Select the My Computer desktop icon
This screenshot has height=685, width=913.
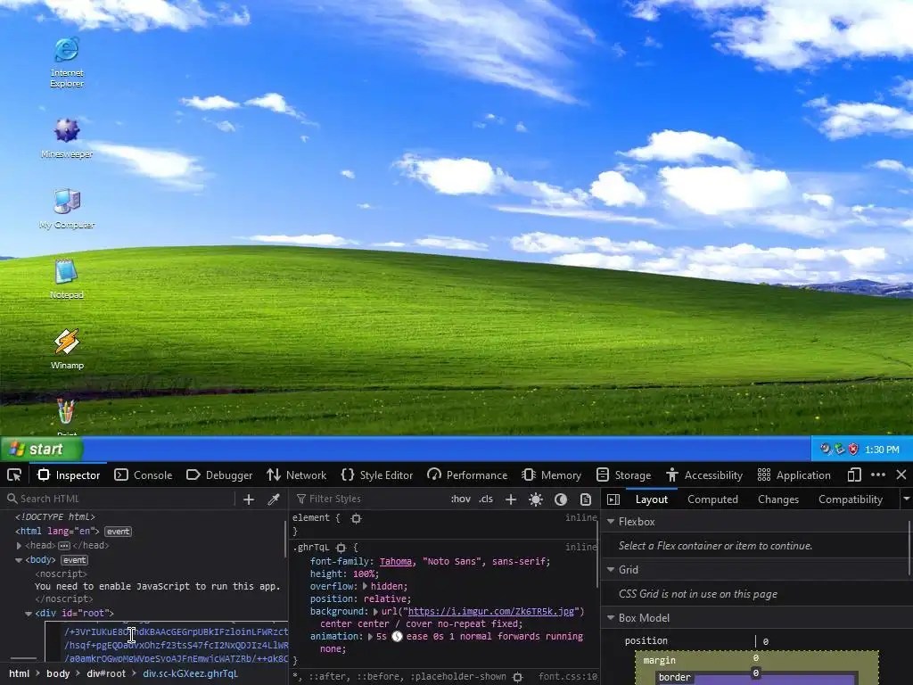[x=66, y=209]
